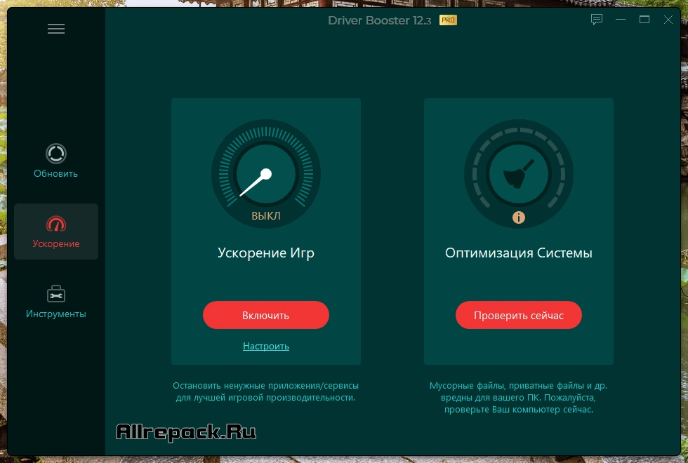Click the Проверить сейчас button
The width and height of the screenshot is (688, 463).
pos(519,315)
